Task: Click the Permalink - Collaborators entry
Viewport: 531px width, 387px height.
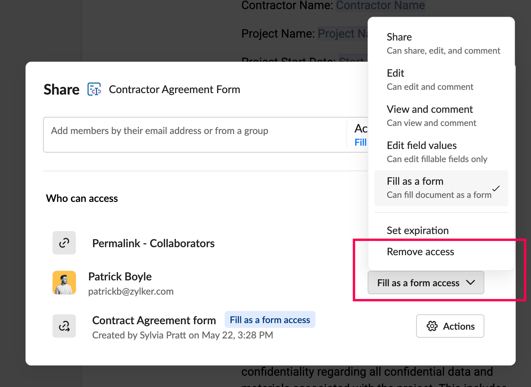Action: (x=153, y=244)
